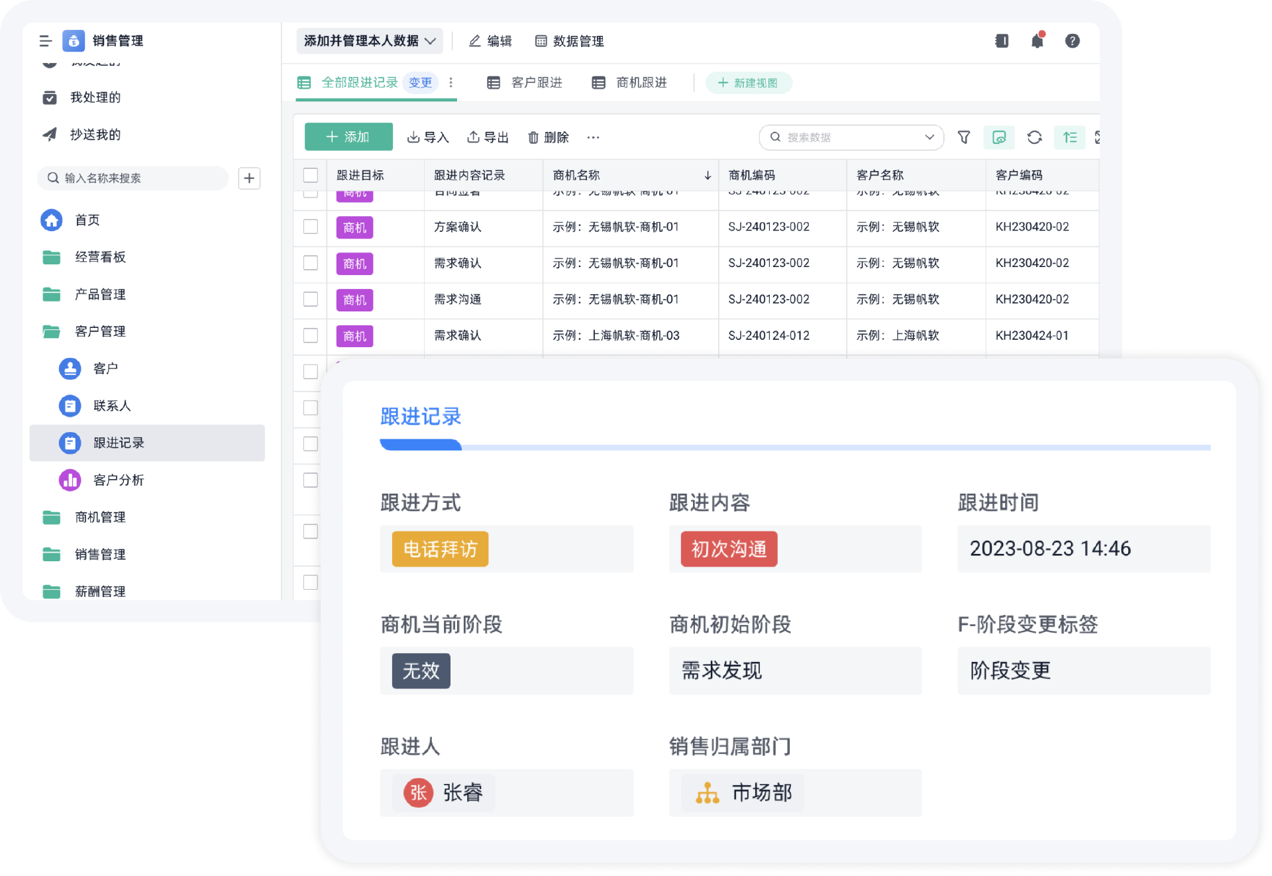Viewport: 1272px width, 876px height.
Task: Expand the 商机管理 folder
Action: [x=99, y=517]
